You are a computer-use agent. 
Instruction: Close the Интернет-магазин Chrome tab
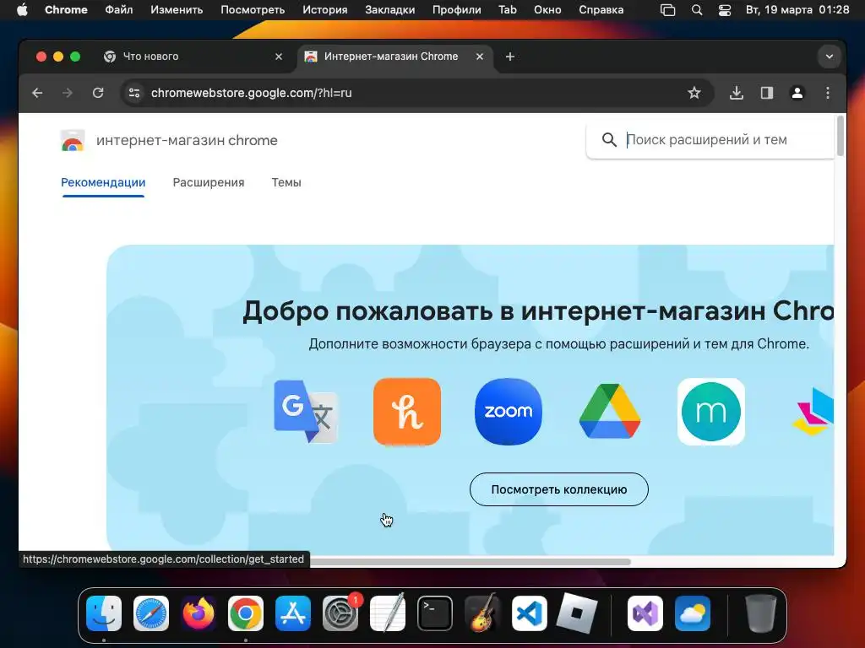tap(480, 57)
